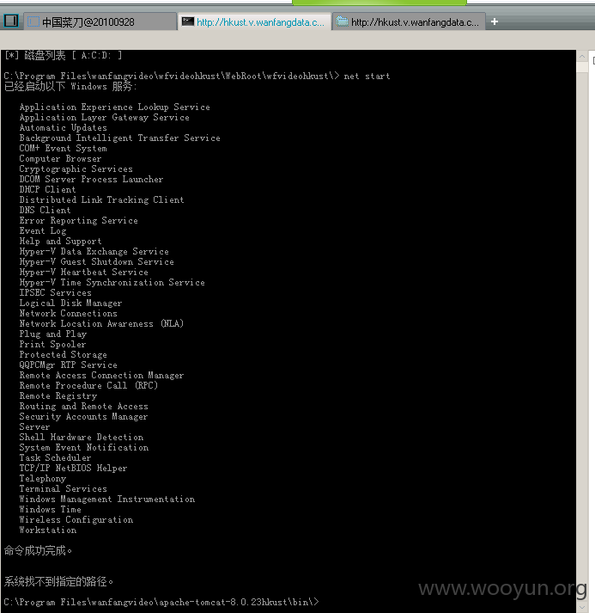Click 'QQPCMgr RTP Service' line
This screenshot has height=613, width=595.
tap(69, 365)
